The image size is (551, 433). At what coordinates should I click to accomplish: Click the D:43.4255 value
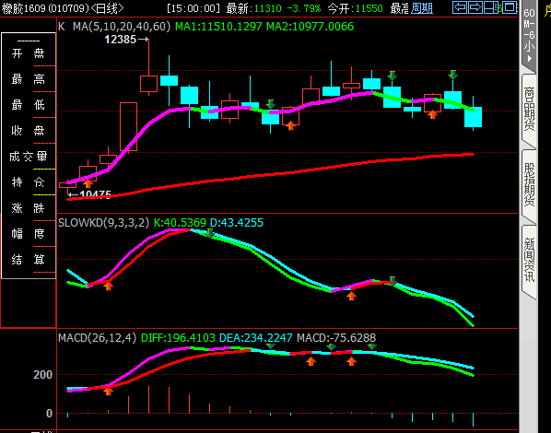(237, 222)
